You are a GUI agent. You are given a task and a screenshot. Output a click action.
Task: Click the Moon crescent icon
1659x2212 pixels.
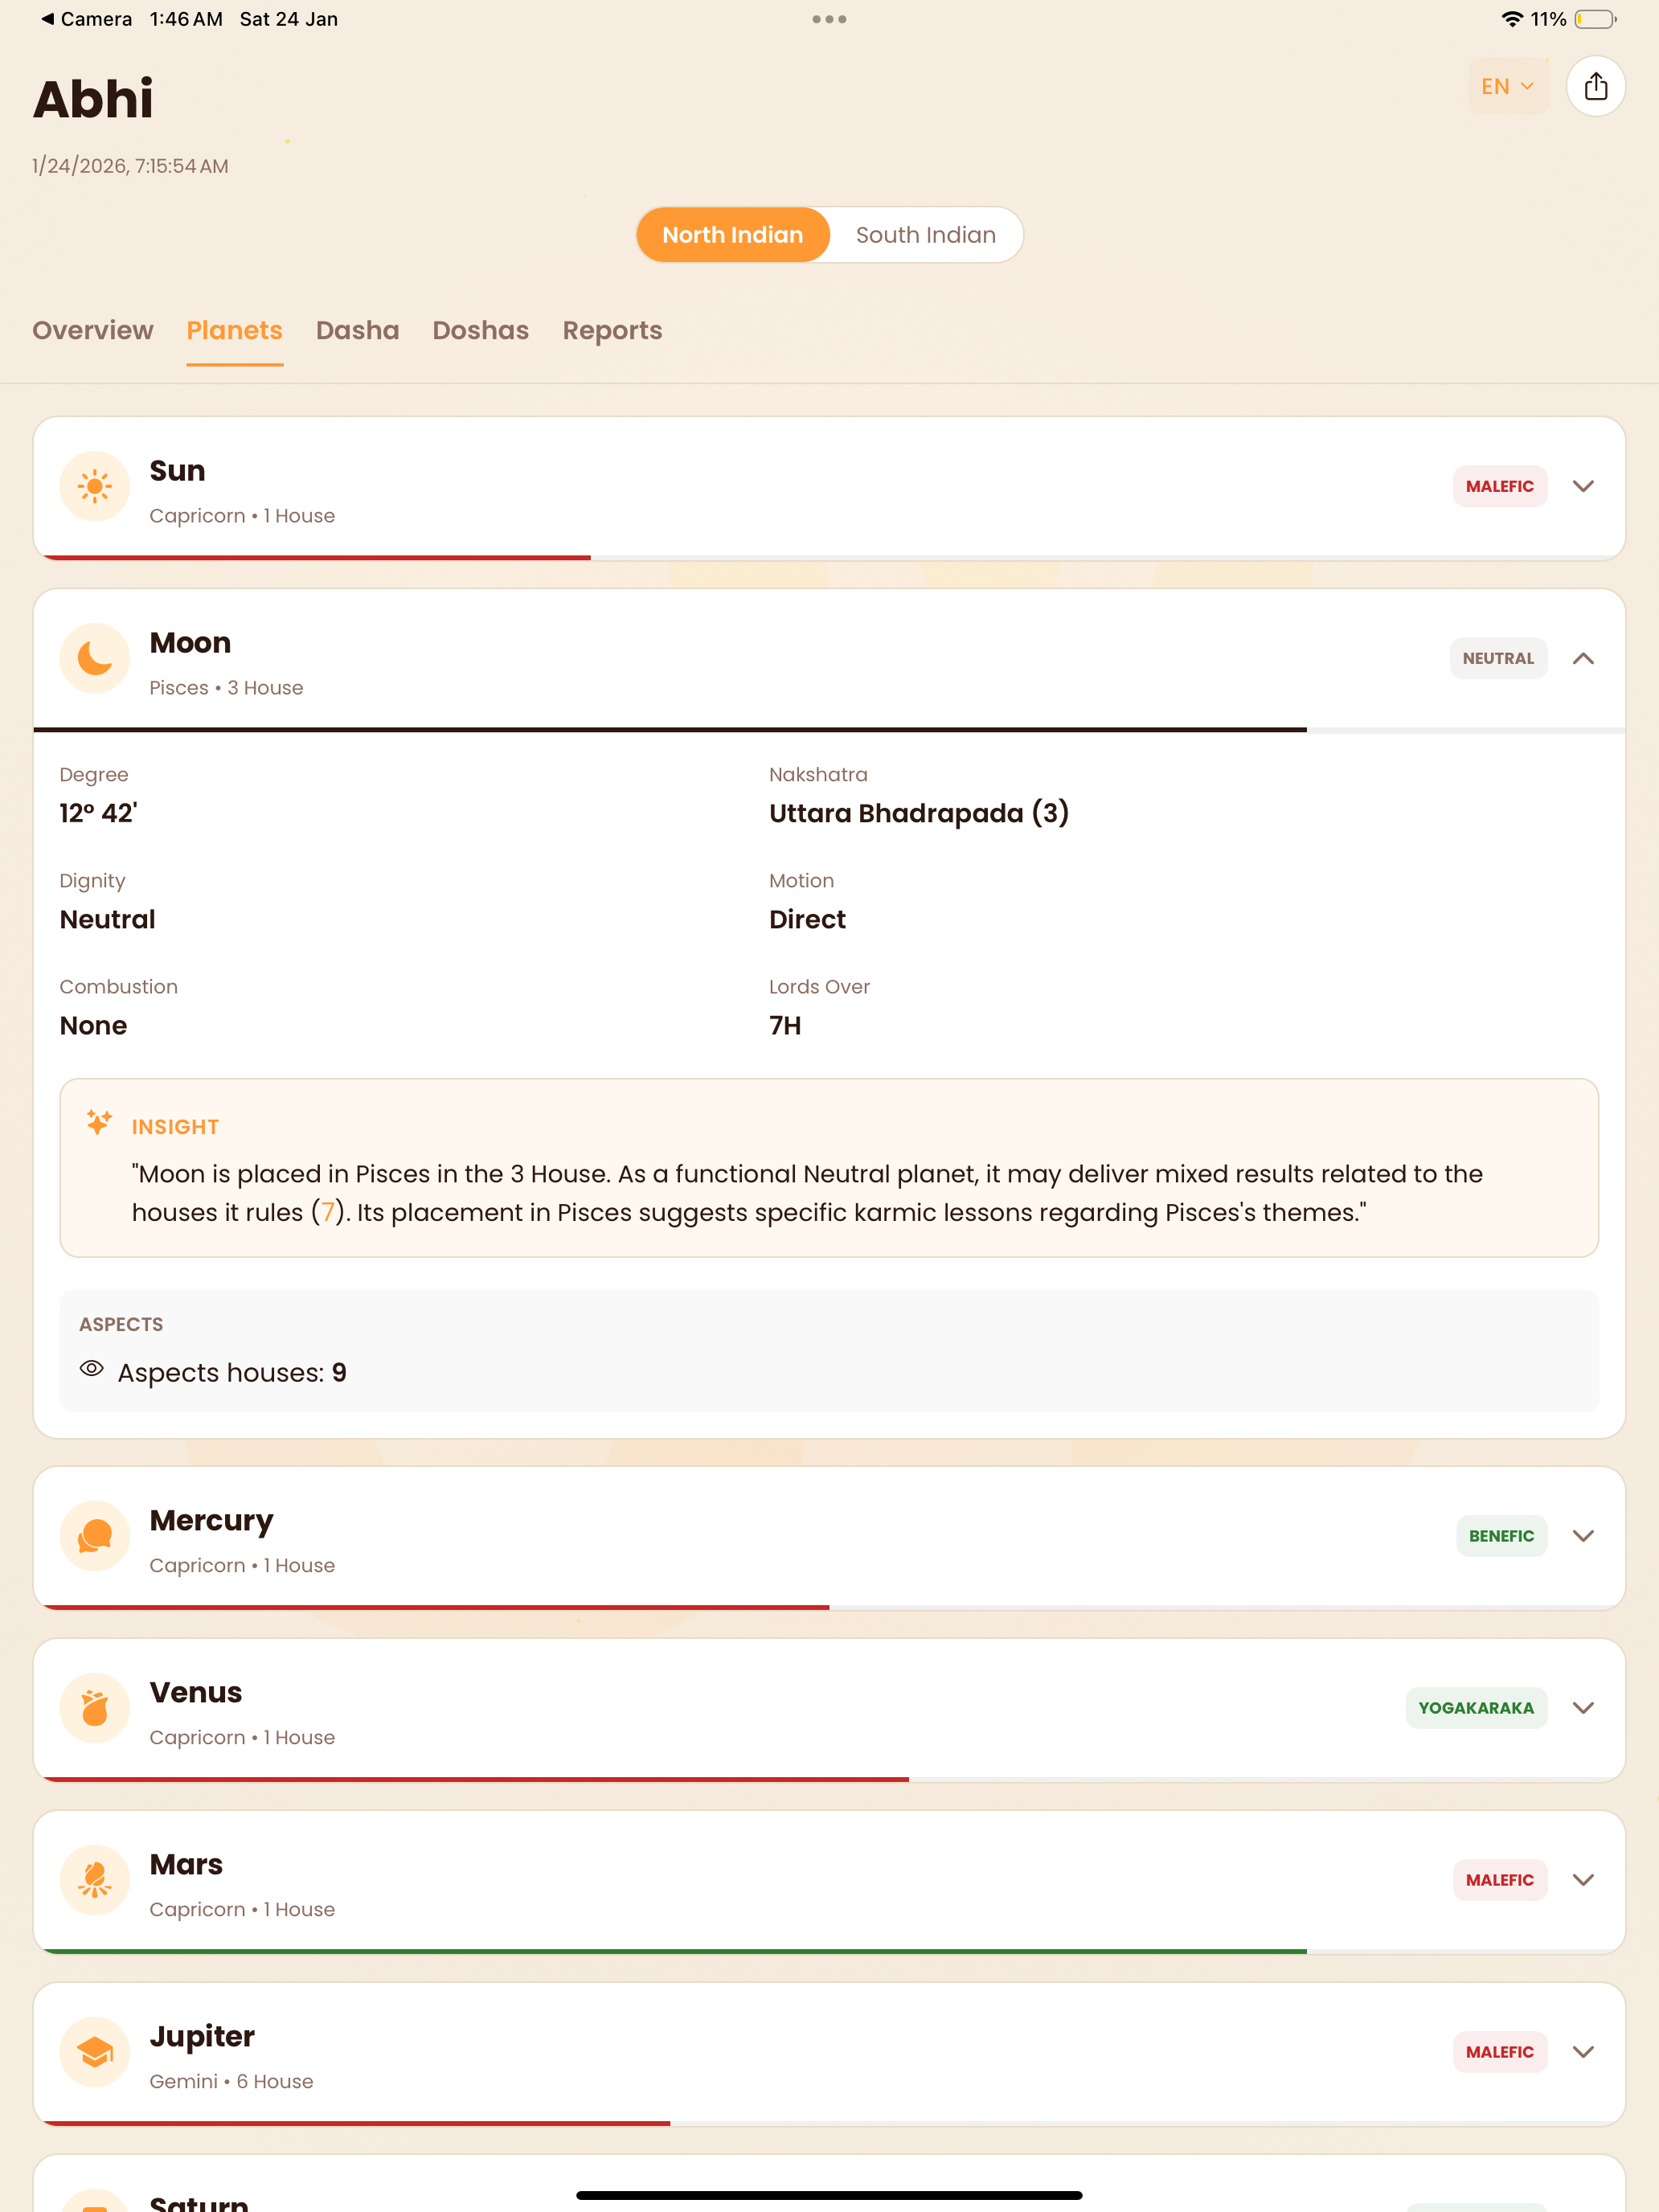click(x=95, y=659)
